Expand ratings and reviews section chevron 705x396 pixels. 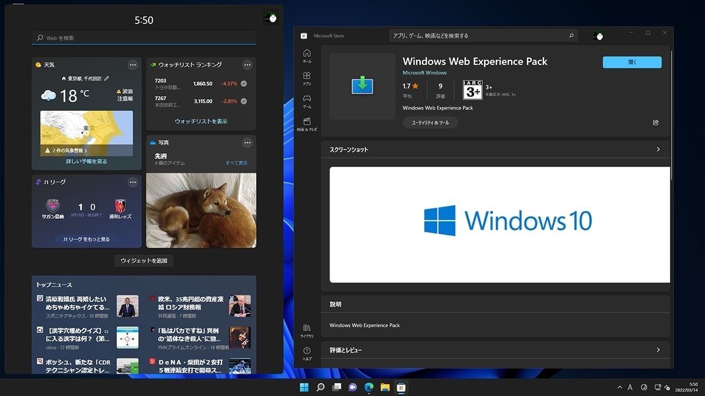point(658,350)
